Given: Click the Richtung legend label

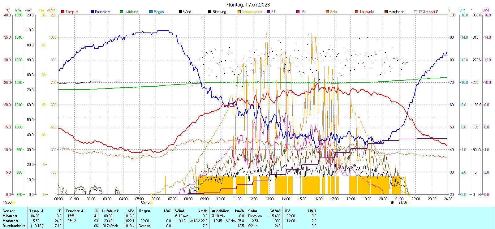Looking at the screenshot, I should click(x=219, y=12).
